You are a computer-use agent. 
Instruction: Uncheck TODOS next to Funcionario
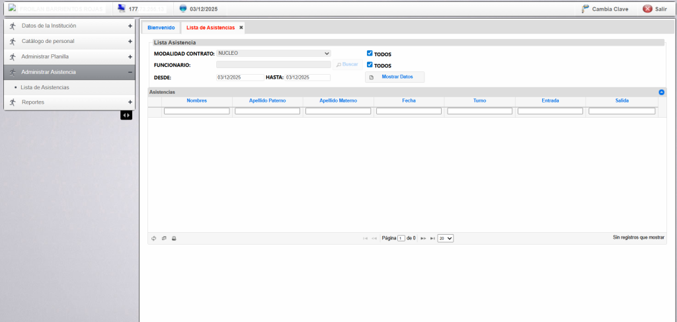click(370, 65)
